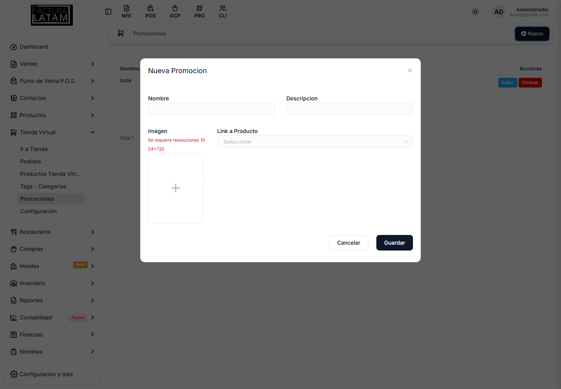This screenshot has height=389, width=561.
Task: Click the Factura LATAM logo
Action: 52,15
